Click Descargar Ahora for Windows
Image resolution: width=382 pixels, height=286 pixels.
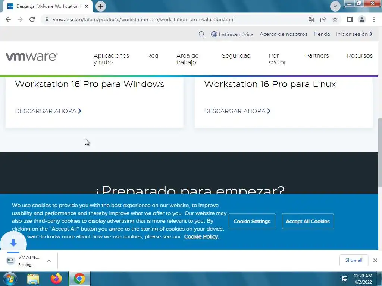coord(48,111)
